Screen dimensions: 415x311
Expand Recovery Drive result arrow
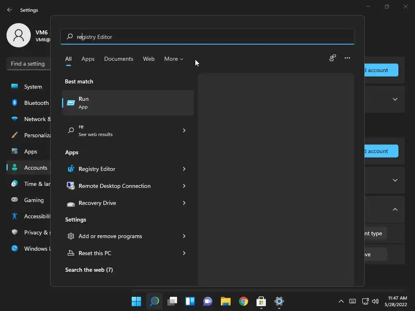pyautogui.click(x=184, y=203)
